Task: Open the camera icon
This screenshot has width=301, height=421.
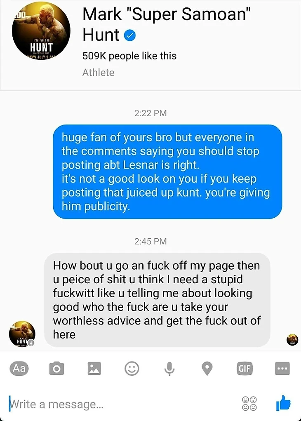Action: pos(56,368)
